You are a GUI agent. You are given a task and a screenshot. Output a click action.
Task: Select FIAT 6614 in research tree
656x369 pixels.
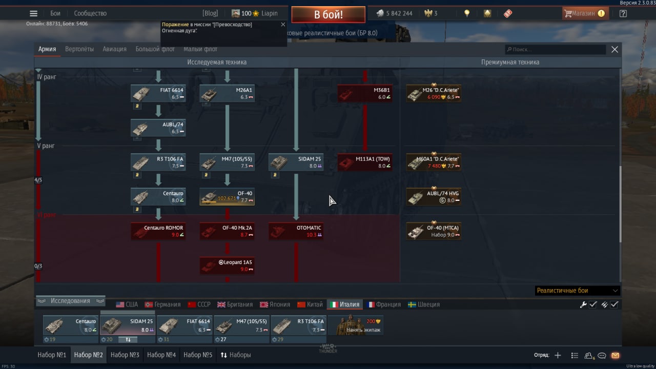pos(158,93)
